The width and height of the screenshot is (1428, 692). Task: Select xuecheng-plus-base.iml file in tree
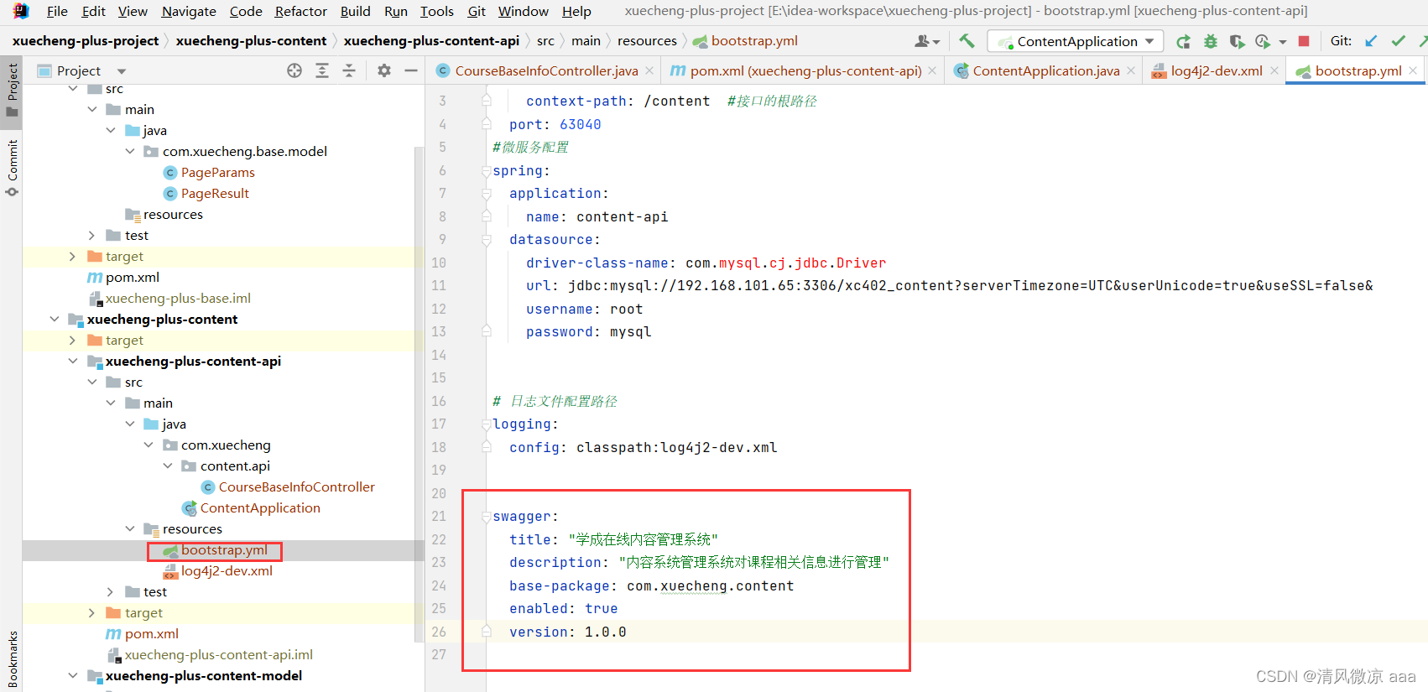(x=178, y=299)
